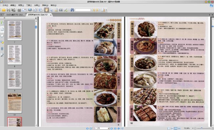This screenshot has width=214, height=130.
Task: Click the binoculars Find icon
Action: (x=72, y=10)
